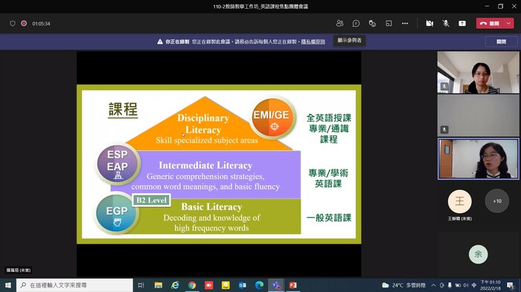Image resolution: width=521 pixels, height=292 pixels.
Task: Click the taskbar search box
Action: tap(74, 285)
